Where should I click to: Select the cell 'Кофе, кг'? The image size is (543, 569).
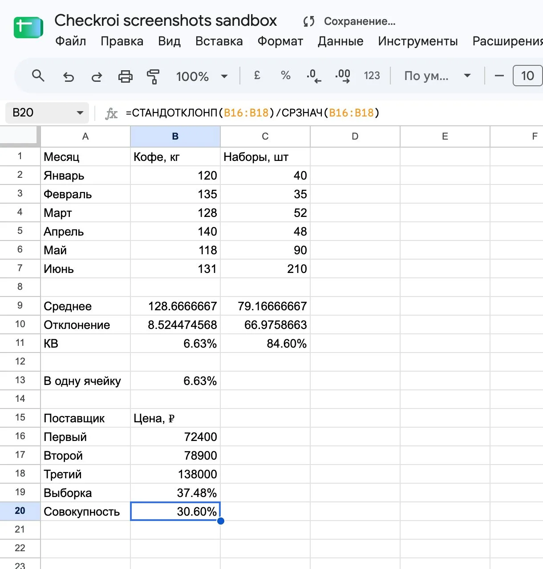(175, 156)
